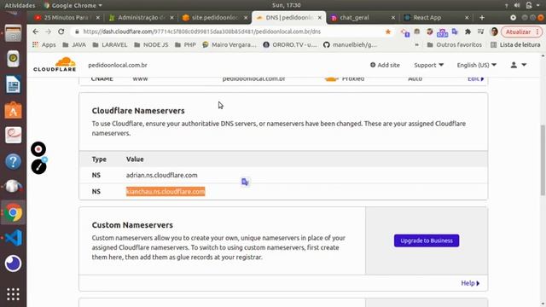Open the English (US) language dropdown
This screenshot has width=546, height=307.
click(477, 65)
